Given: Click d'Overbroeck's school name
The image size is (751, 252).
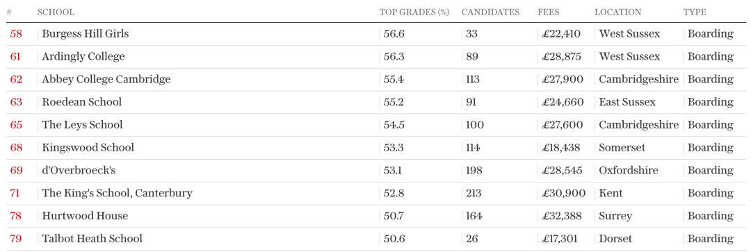Looking at the screenshot, I should [x=79, y=170].
